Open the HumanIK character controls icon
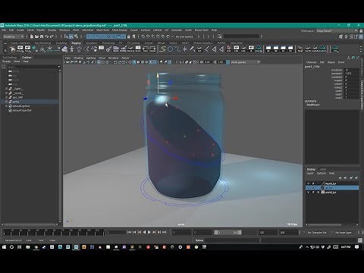 (x=346, y=36)
